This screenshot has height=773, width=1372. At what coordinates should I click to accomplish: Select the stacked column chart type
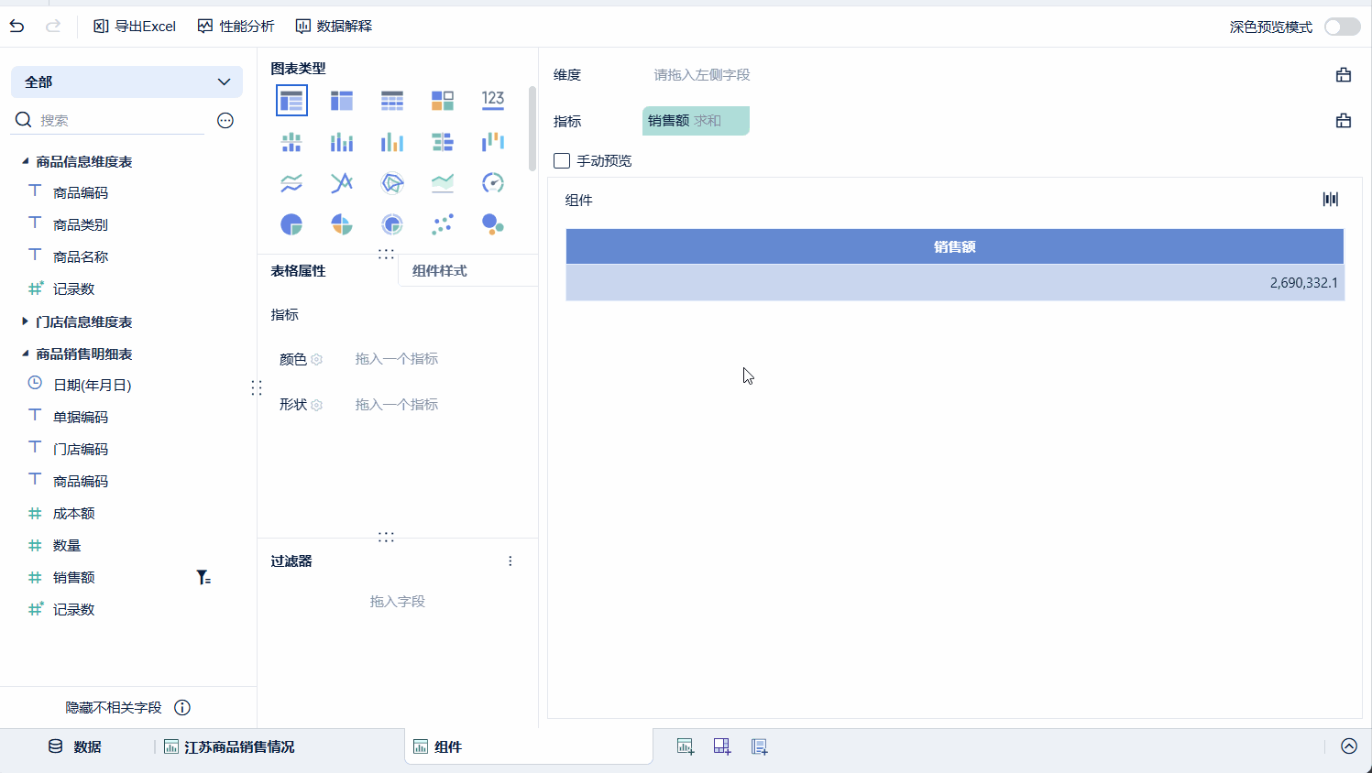[x=342, y=142]
